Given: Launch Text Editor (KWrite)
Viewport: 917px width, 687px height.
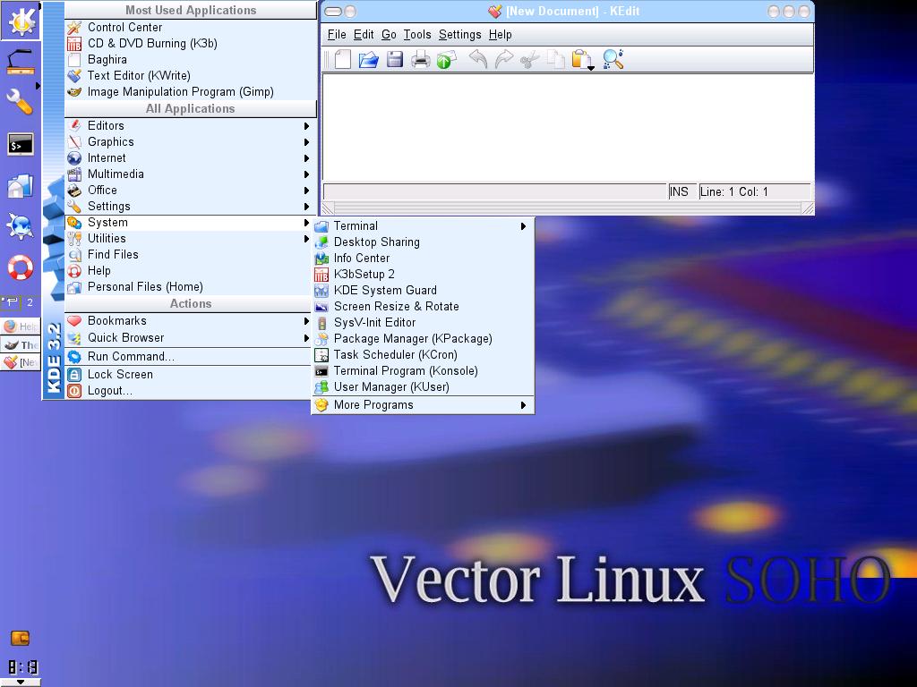Looking at the screenshot, I should point(190,75).
